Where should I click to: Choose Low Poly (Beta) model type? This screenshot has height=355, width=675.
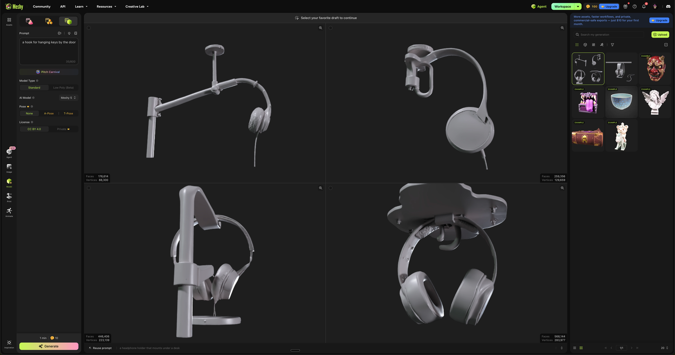click(x=63, y=88)
